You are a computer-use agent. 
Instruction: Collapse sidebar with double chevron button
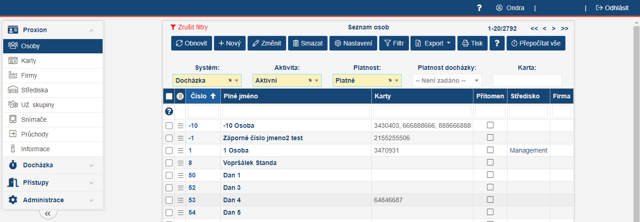[48, 213]
